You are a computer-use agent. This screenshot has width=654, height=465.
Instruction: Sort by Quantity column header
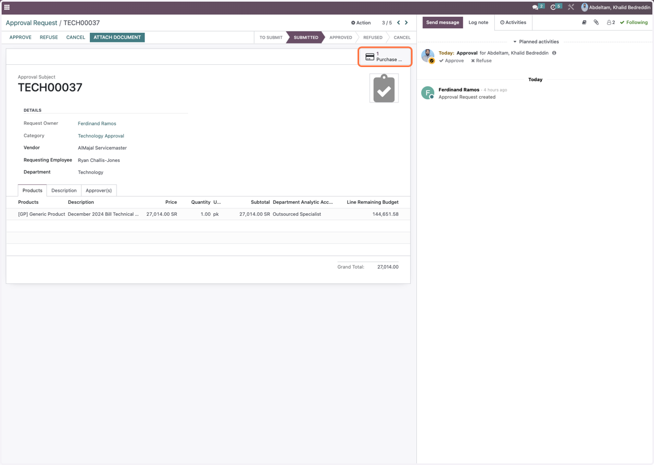coord(201,202)
